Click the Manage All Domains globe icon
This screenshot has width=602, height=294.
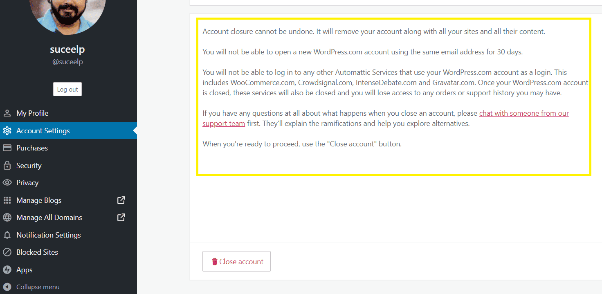(7, 218)
